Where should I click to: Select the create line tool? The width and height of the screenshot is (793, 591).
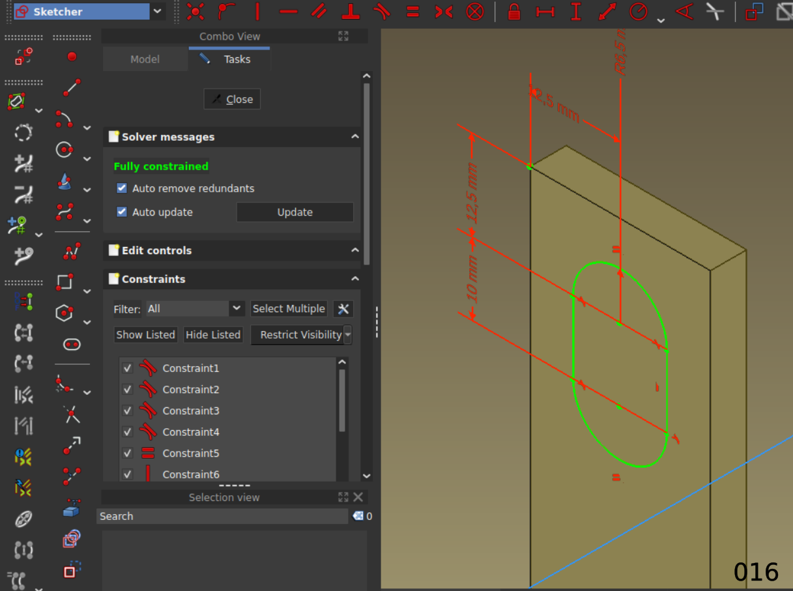pos(72,87)
